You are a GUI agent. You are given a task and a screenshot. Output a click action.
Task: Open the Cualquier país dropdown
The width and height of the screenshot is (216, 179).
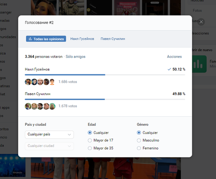click(x=49, y=134)
